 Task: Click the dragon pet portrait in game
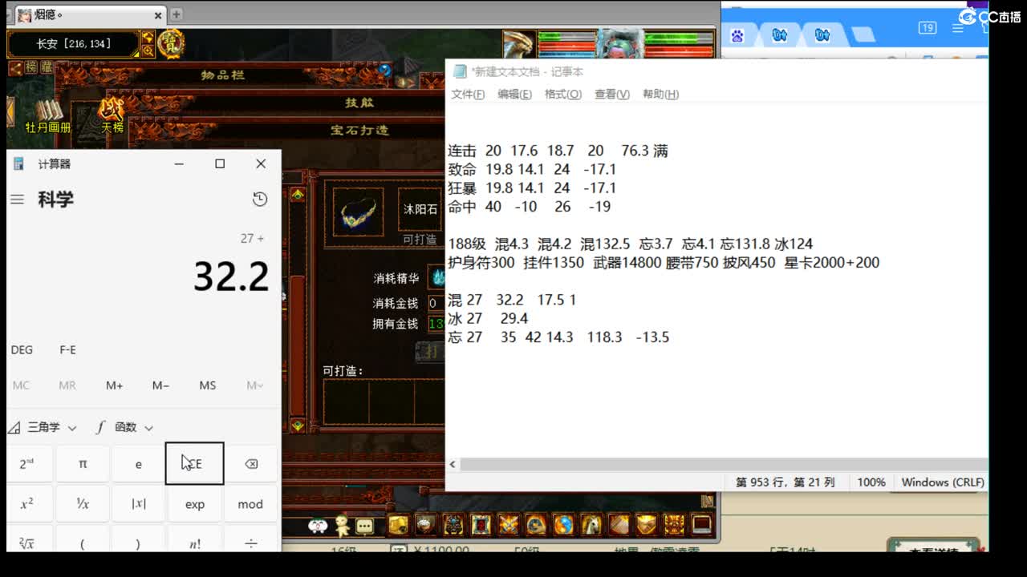point(518,44)
